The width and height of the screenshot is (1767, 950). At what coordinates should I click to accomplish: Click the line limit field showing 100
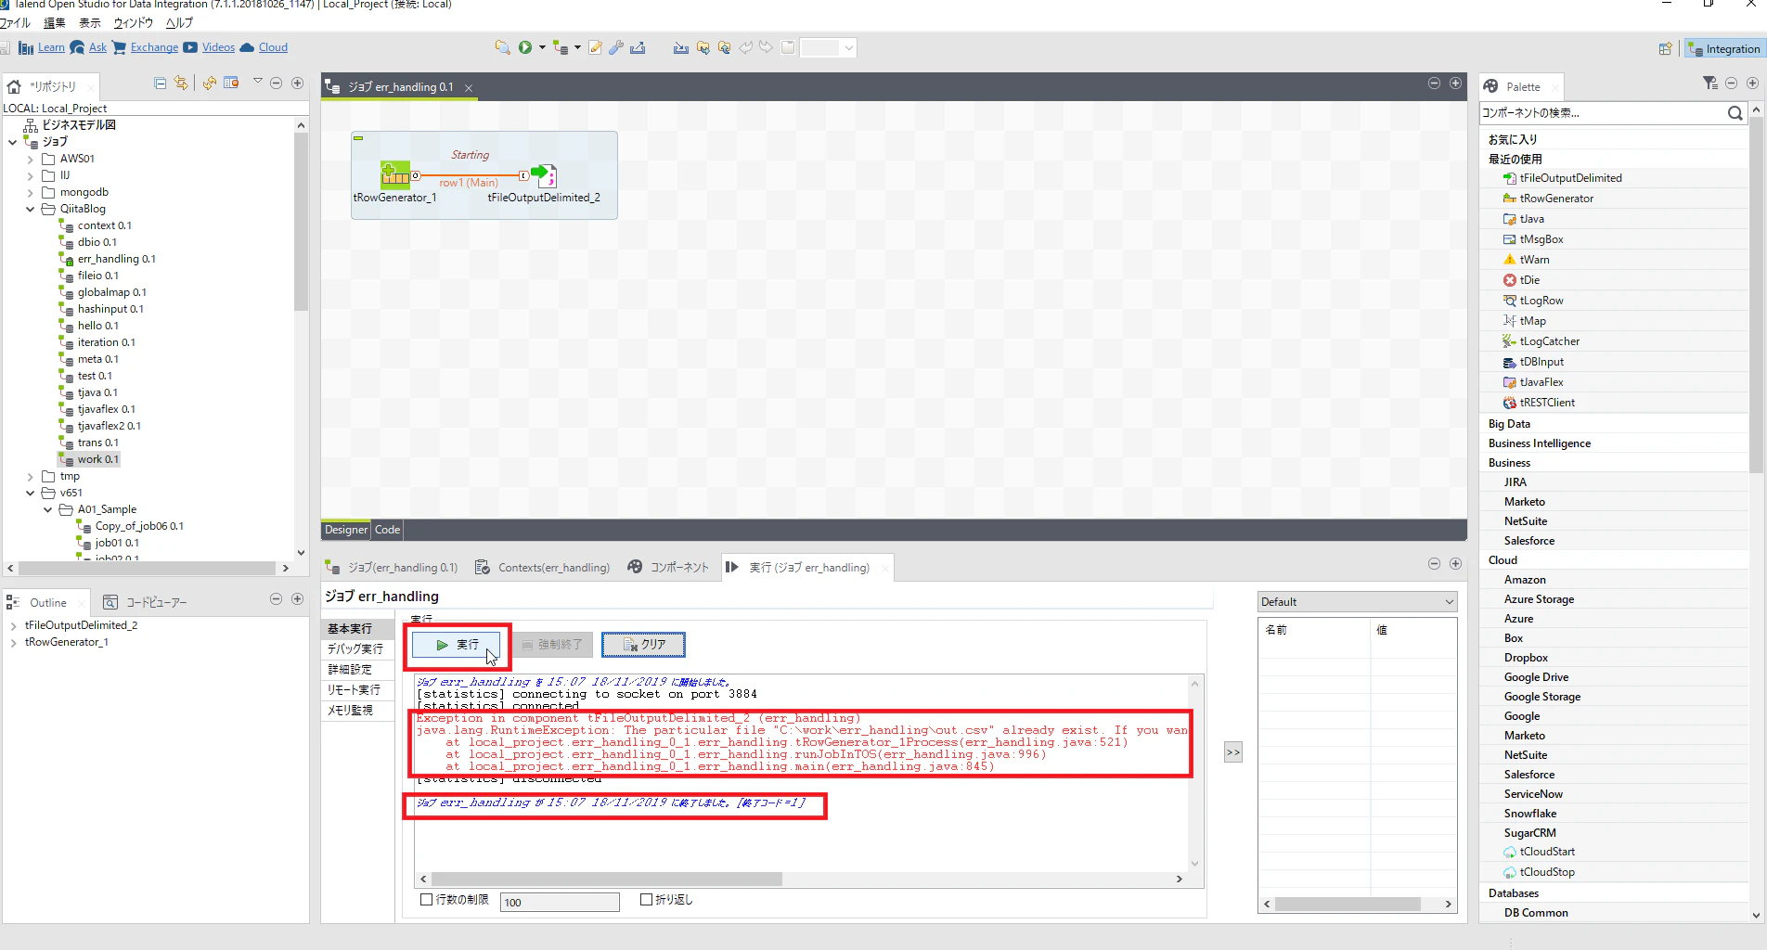click(x=560, y=902)
